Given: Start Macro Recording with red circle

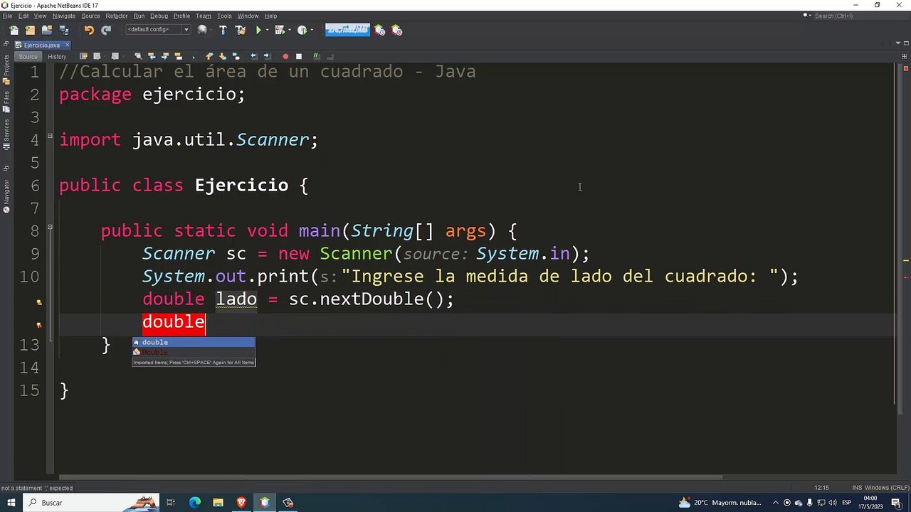Looking at the screenshot, I should [x=285, y=56].
